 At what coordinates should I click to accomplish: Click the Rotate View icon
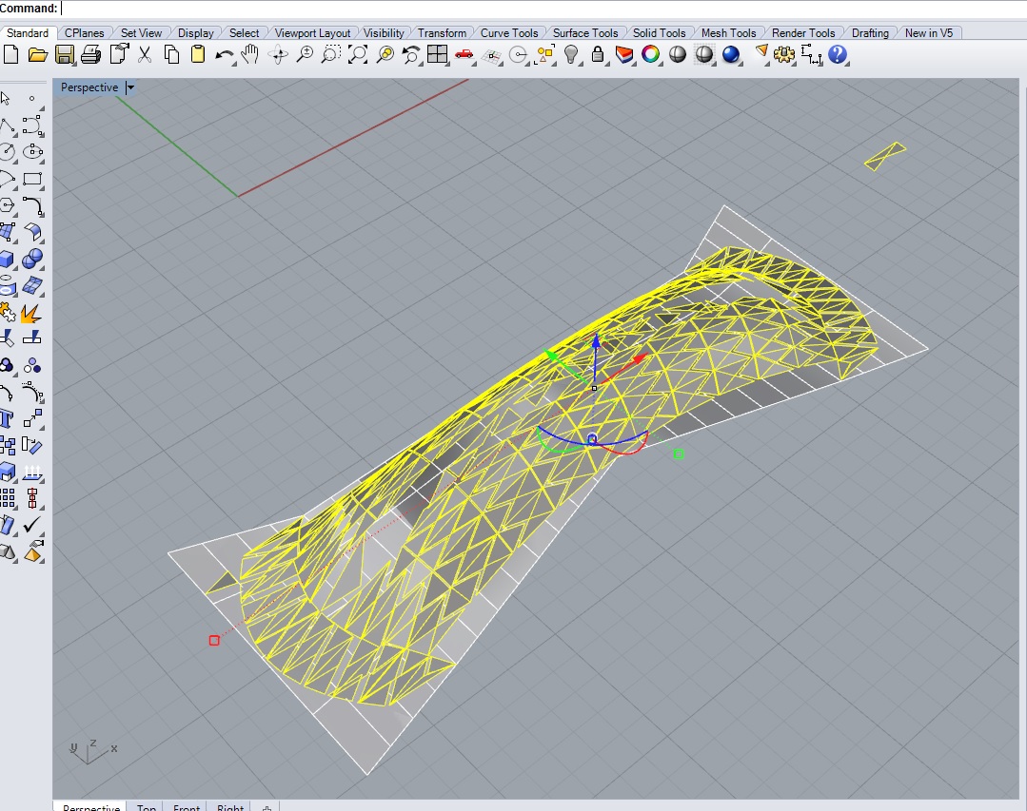pyautogui.click(x=279, y=54)
